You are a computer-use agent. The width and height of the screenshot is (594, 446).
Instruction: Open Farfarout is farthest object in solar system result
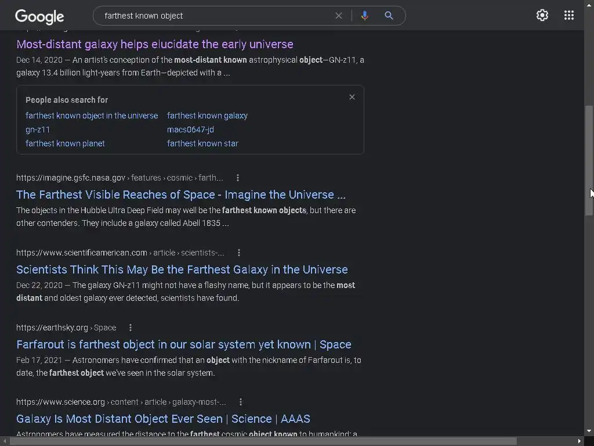[184, 344]
